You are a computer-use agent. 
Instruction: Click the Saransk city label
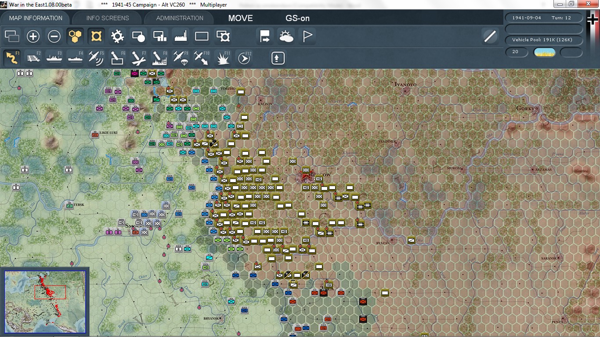click(x=549, y=258)
